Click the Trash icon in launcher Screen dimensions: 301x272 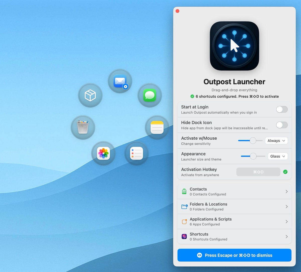(x=83, y=127)
